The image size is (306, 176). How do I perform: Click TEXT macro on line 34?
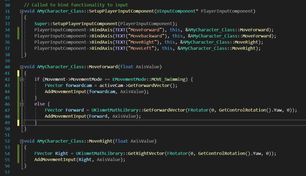(x=120, y=30)
